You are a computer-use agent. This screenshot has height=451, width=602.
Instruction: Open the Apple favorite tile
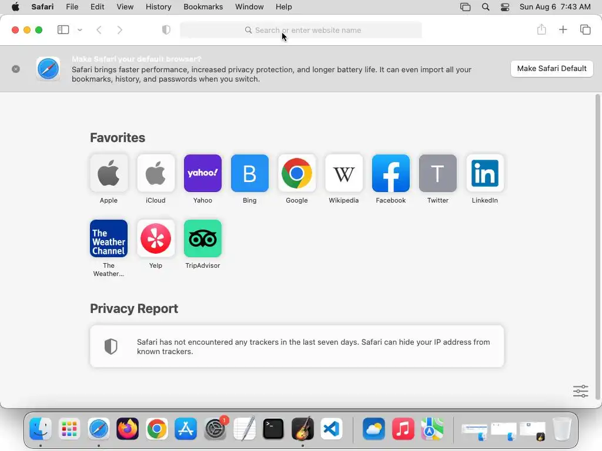pos(109,173)
